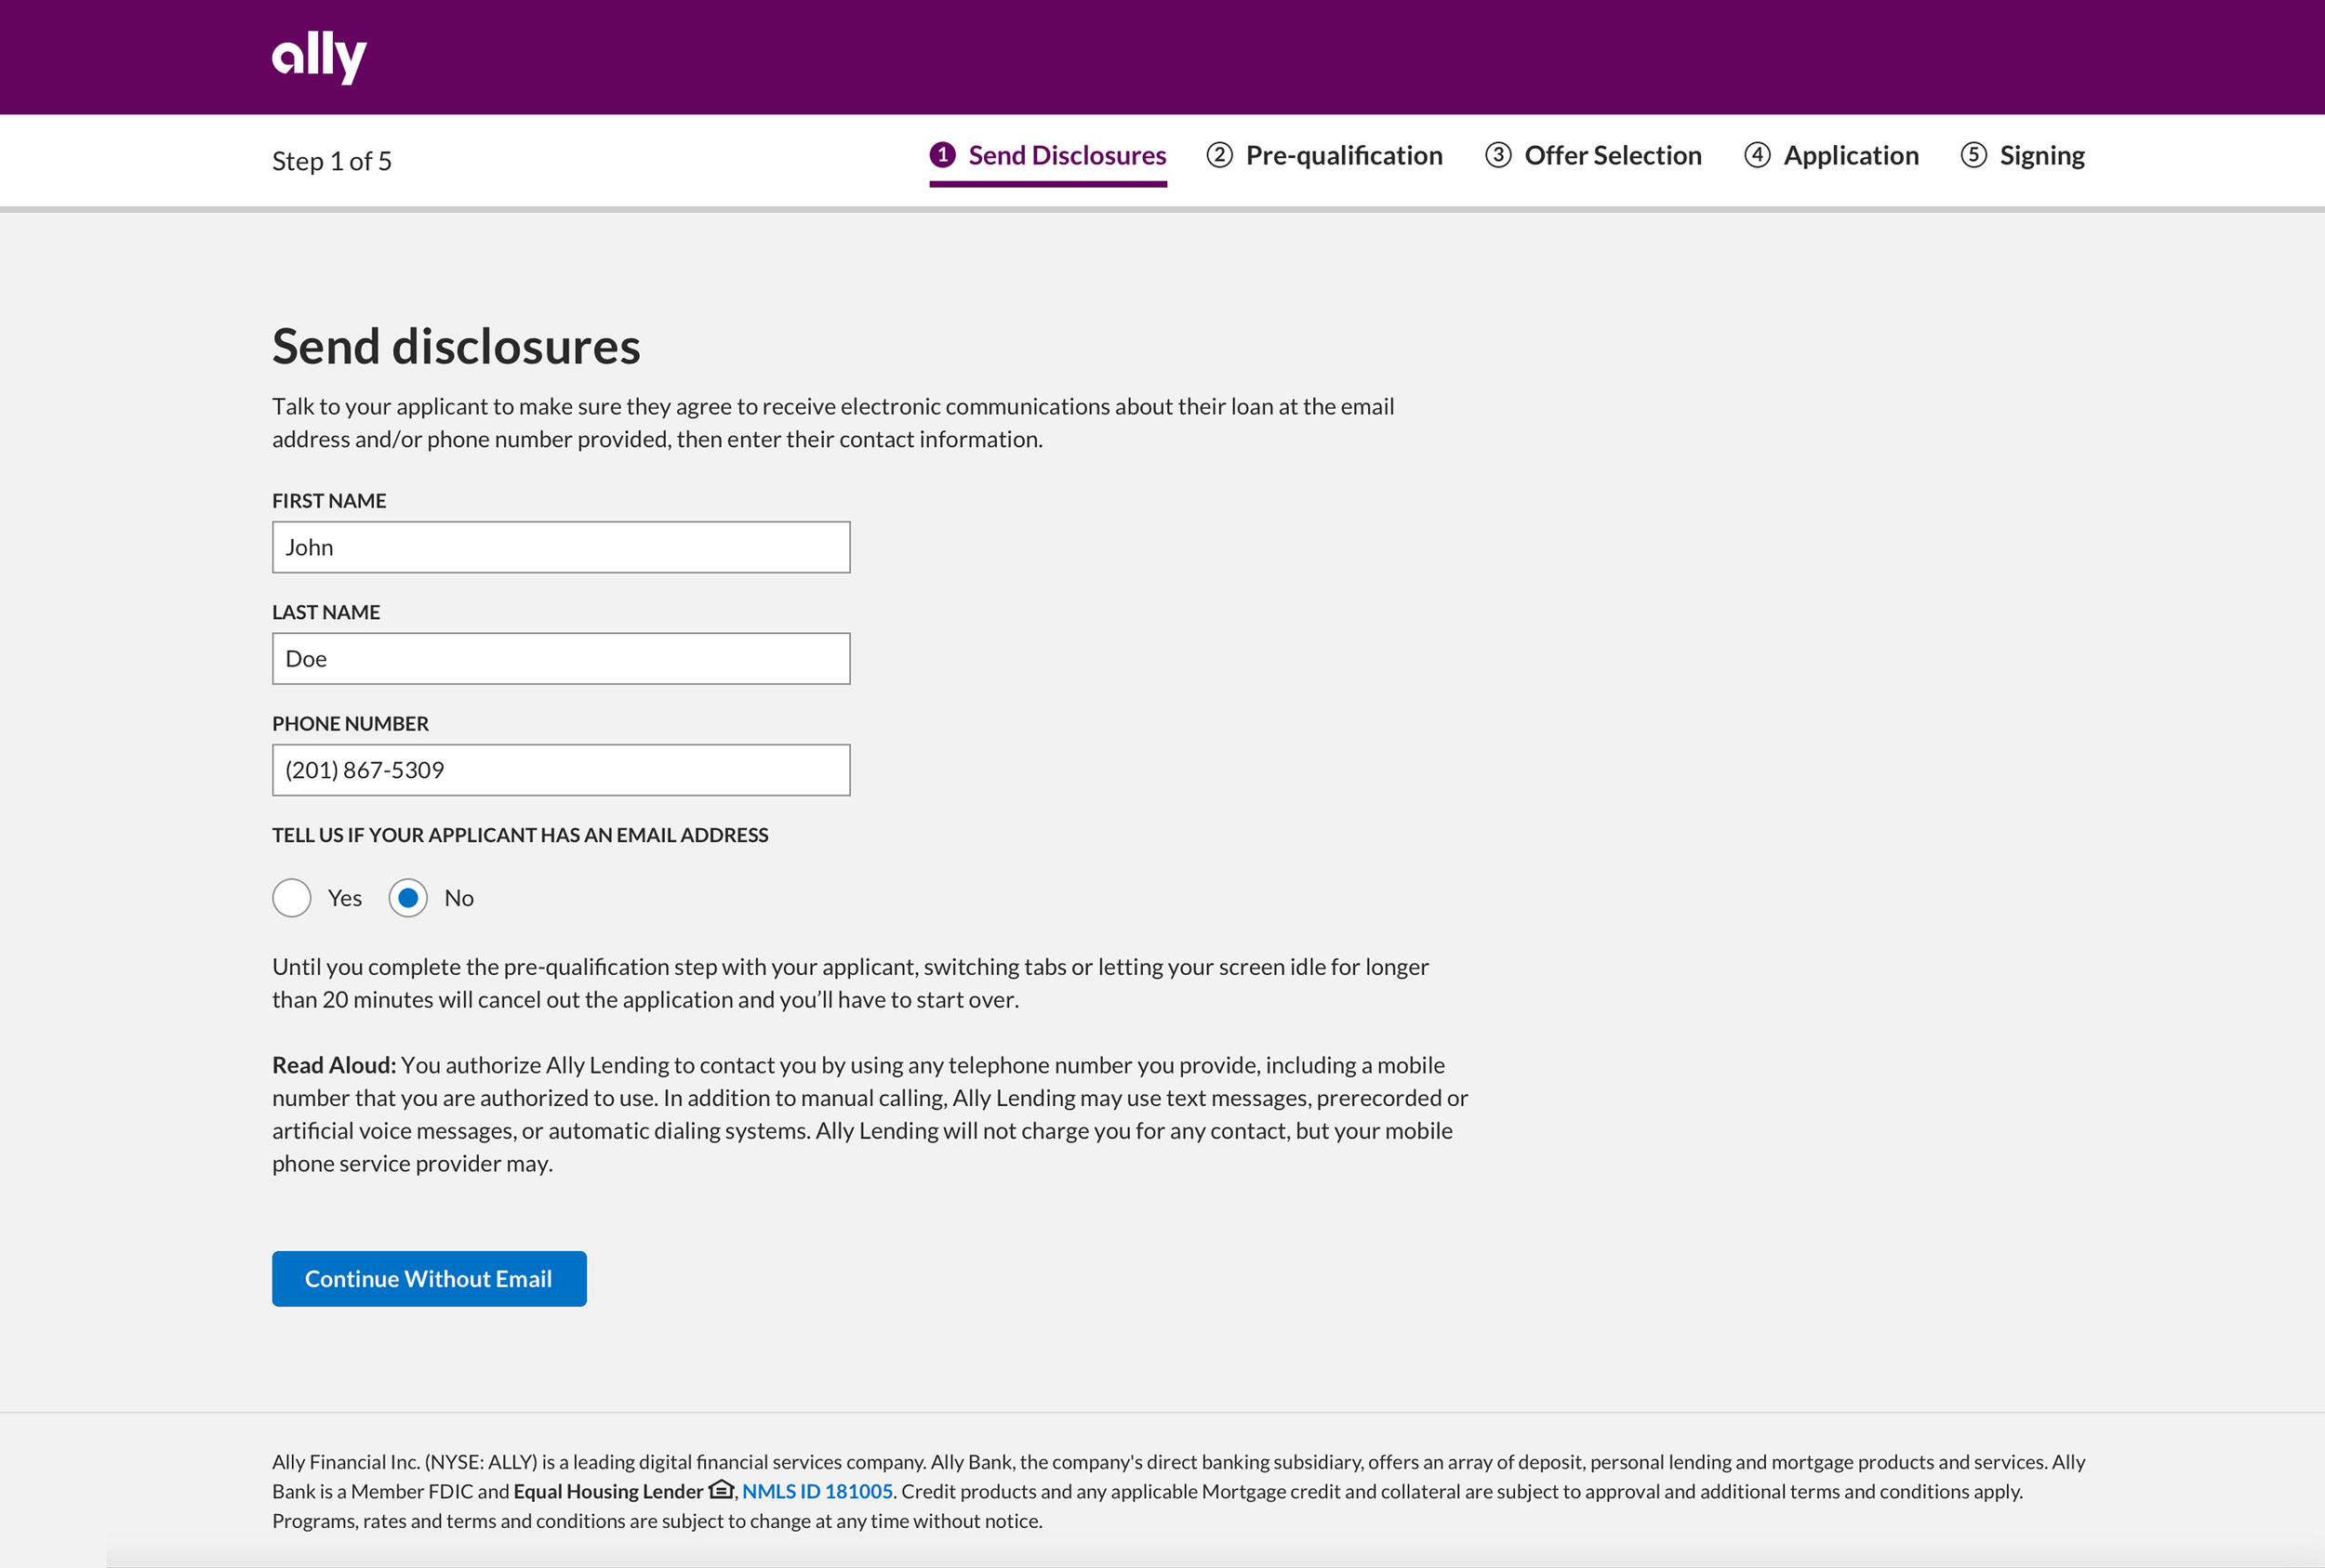Click the step 5 circle icon

point(1973,155)
